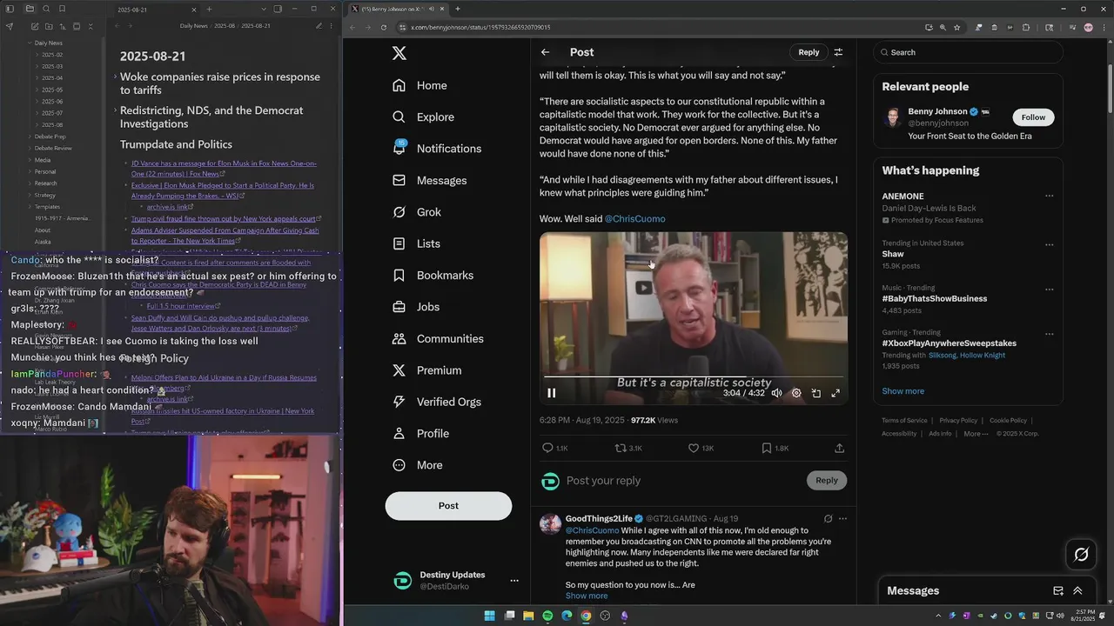1114x626 pixels.
Task: Click Obsidian edit pencil icon
Action: [x=319, y=26]
